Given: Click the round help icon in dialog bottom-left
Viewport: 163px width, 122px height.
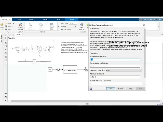Looking at the screenshot, I should coord(91,89).
